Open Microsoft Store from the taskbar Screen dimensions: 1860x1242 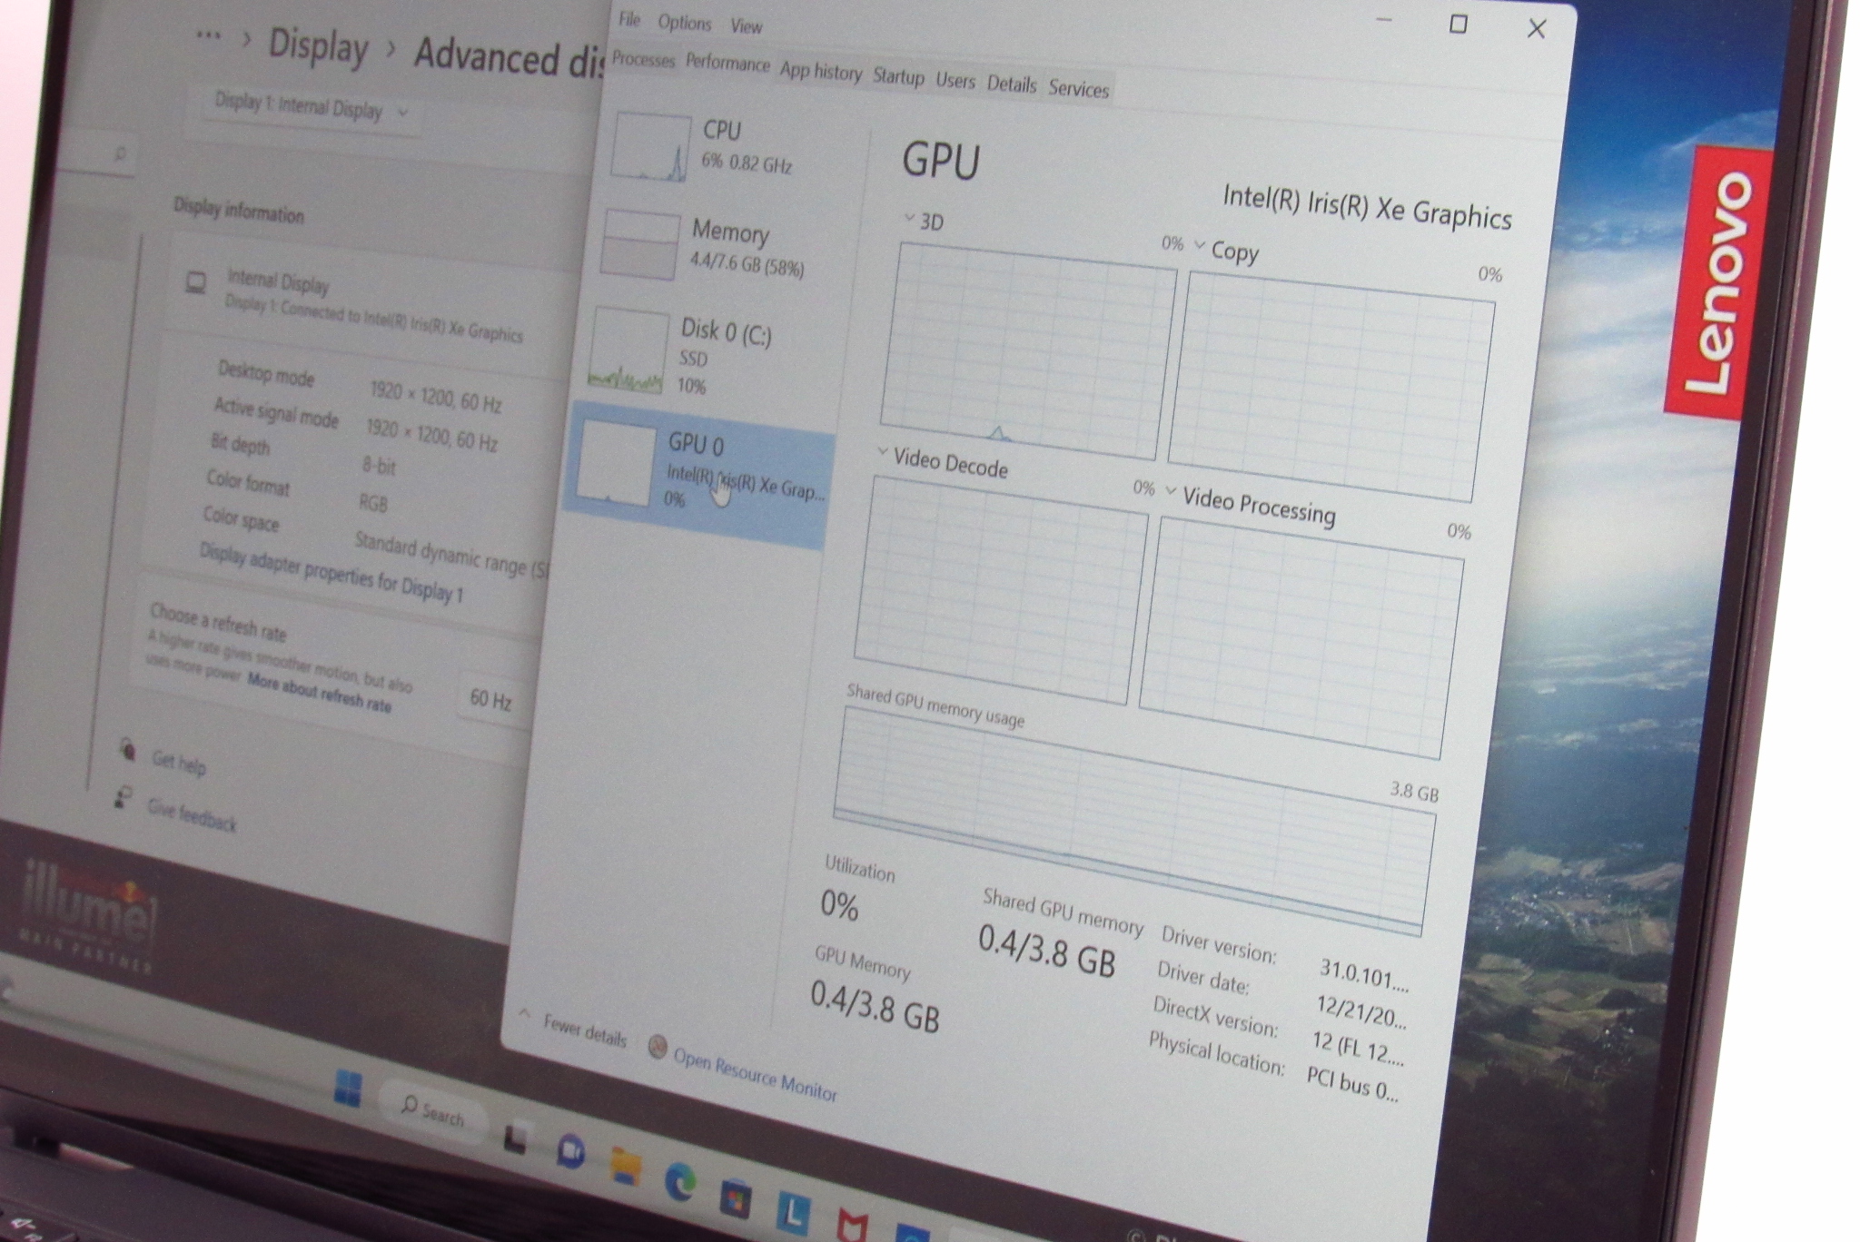[736, 1198]
